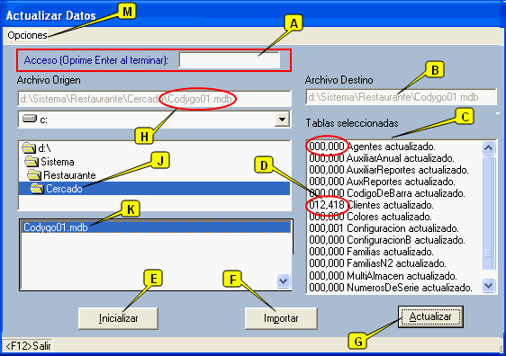Select the Sistema folder in tree
The image size is (506, 356).
[x=50, y=162]
